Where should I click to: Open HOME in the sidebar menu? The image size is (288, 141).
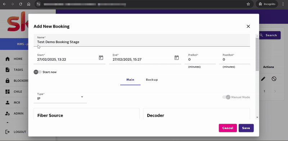point(18,59)
